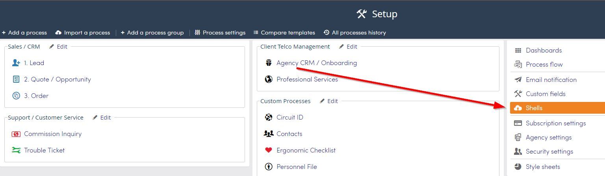Click the Professional Services globe icon
This screenshot has width=605, height=176.
pyautogui.click(x=269, y=79)
